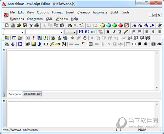Insert sound with music note icon
The height and width of the screenshot is (134, 164).
[40, 44]
